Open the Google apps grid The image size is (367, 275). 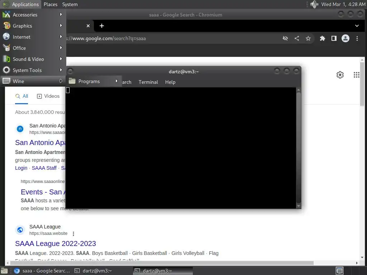(357, 75)
